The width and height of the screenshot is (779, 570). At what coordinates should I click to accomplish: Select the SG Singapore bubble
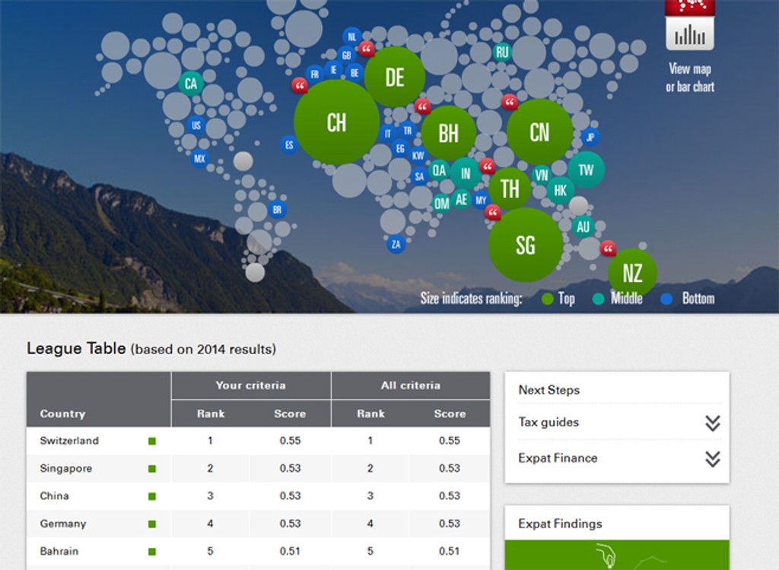[526, 245]
